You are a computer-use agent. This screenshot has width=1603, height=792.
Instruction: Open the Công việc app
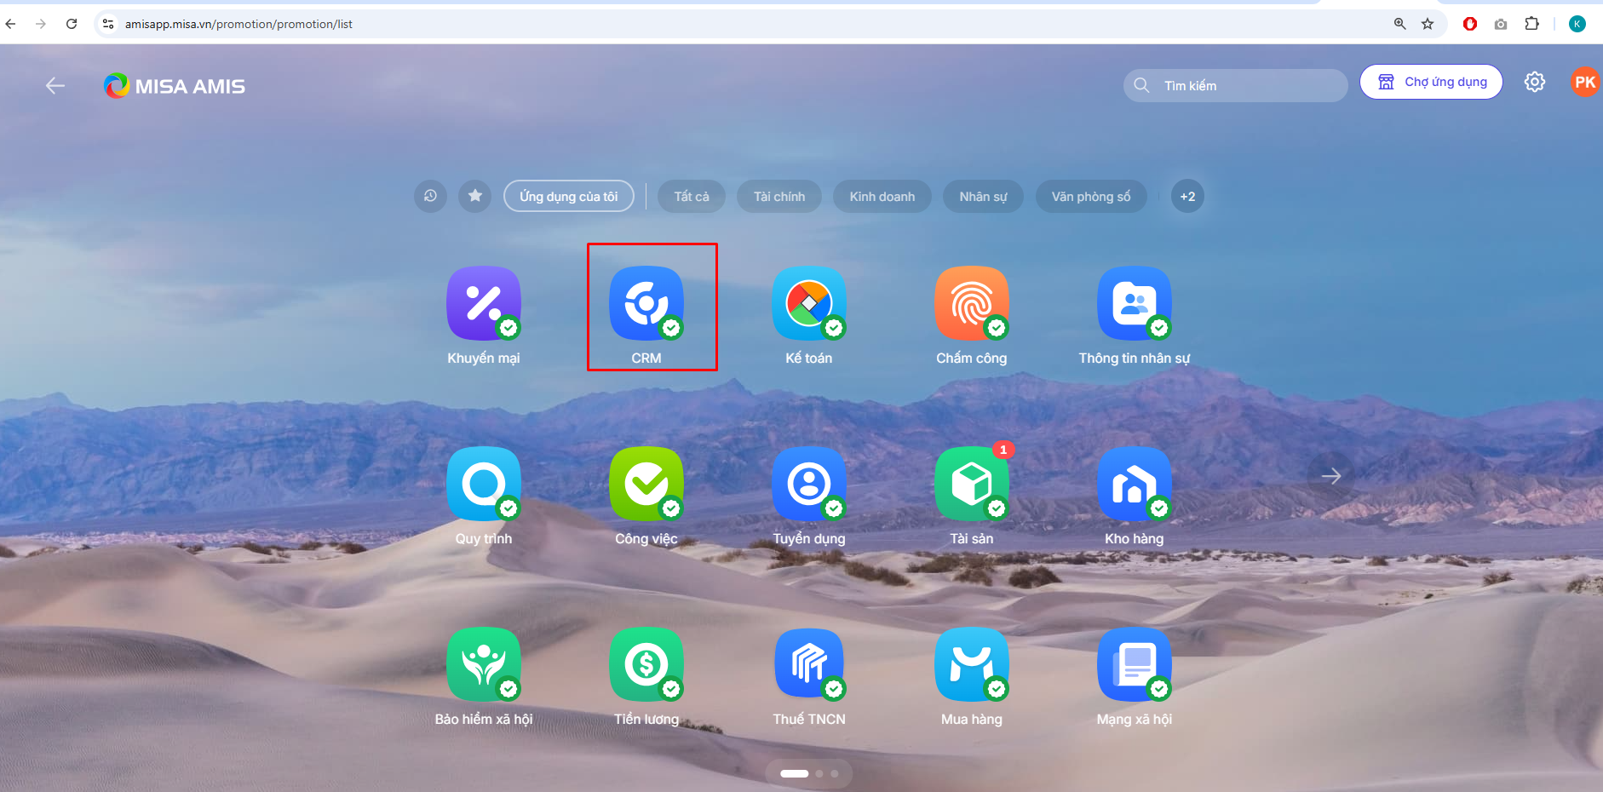coord(646,485)
